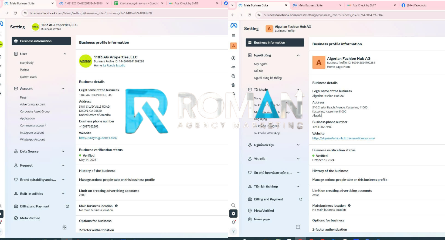This screenshot has height=240, width=445.
Task: Click the Meta logo in the right window
Action: (234, 25)
